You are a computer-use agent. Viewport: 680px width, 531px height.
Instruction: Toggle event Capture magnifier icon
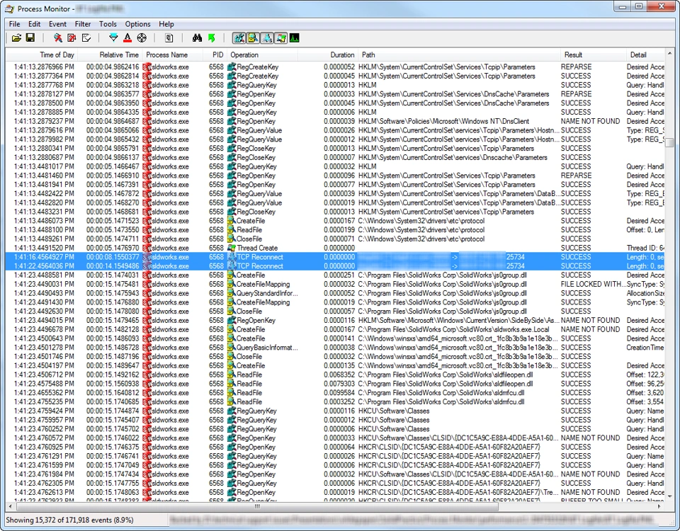click(57, 38)
